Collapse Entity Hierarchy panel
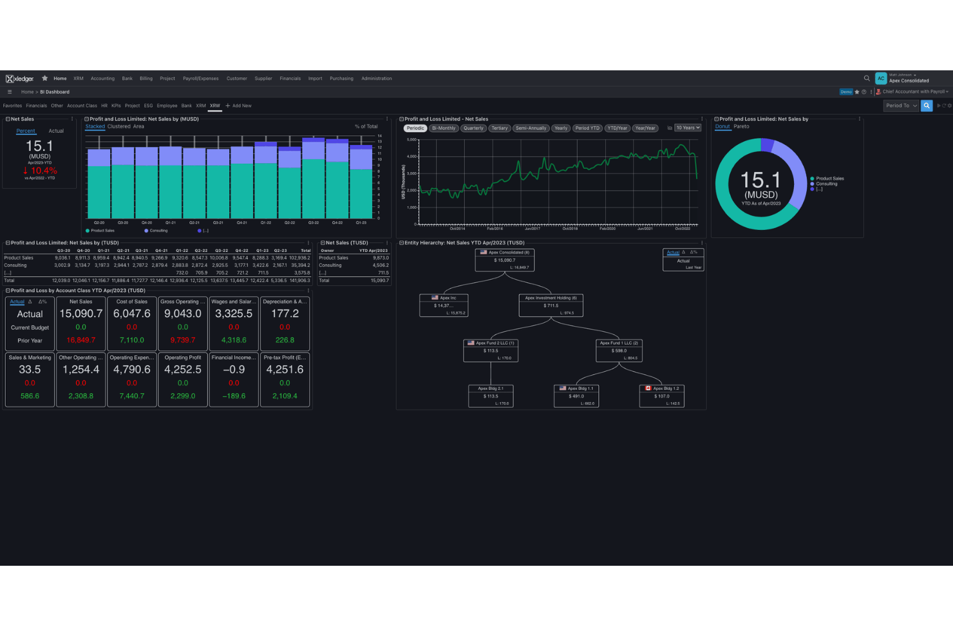Screen dimensions: 953x636 [402, 243]
